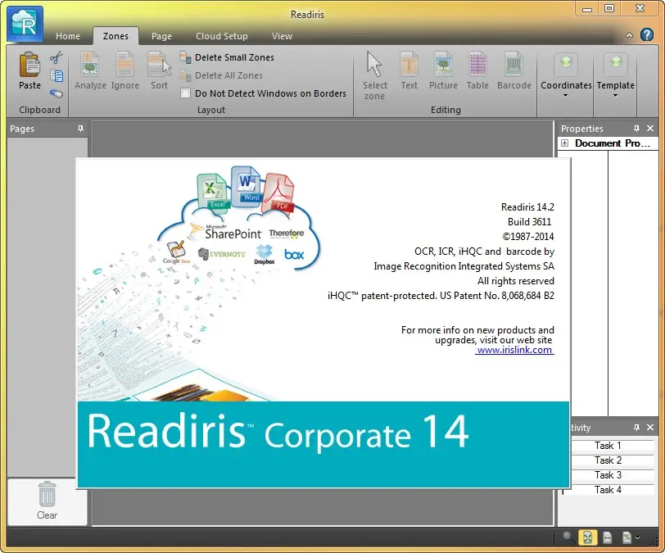
Task: Maximize the Readiris window
Action: pyautogui.click(x=609, y=8)
